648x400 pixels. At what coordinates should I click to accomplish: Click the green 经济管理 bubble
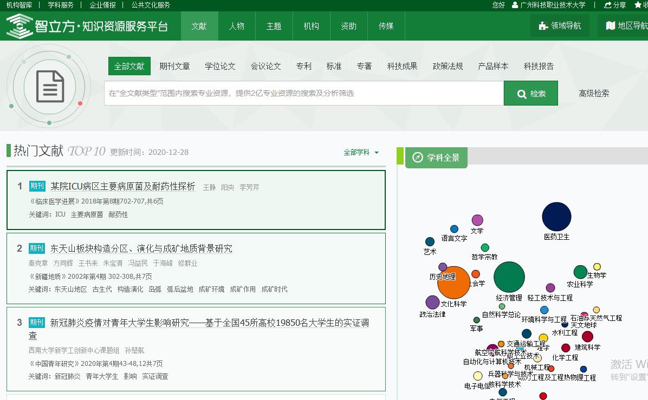coord(509,277)
